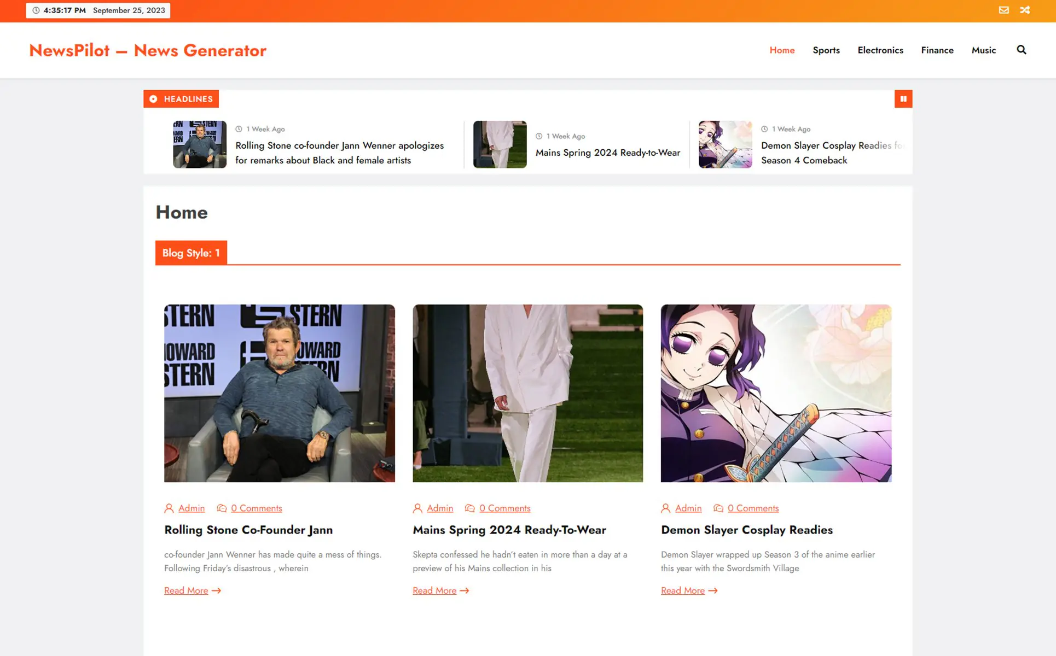Open the search magnifier icon
This screenshot has height=656, width=1056.
point(1021,50)
